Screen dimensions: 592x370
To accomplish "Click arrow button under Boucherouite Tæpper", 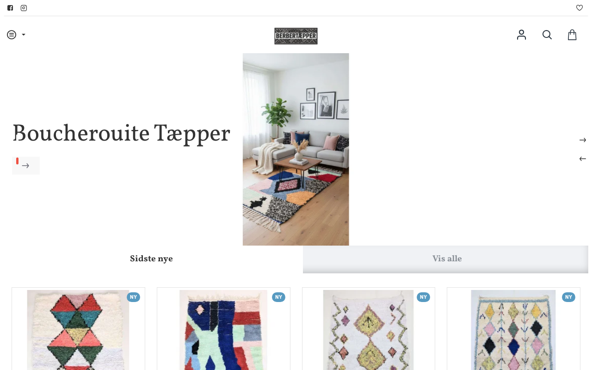I will (x=26, y=166).
